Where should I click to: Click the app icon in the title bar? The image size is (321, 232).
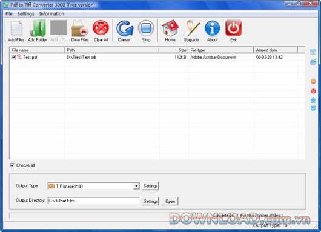[x=5, y=5]
